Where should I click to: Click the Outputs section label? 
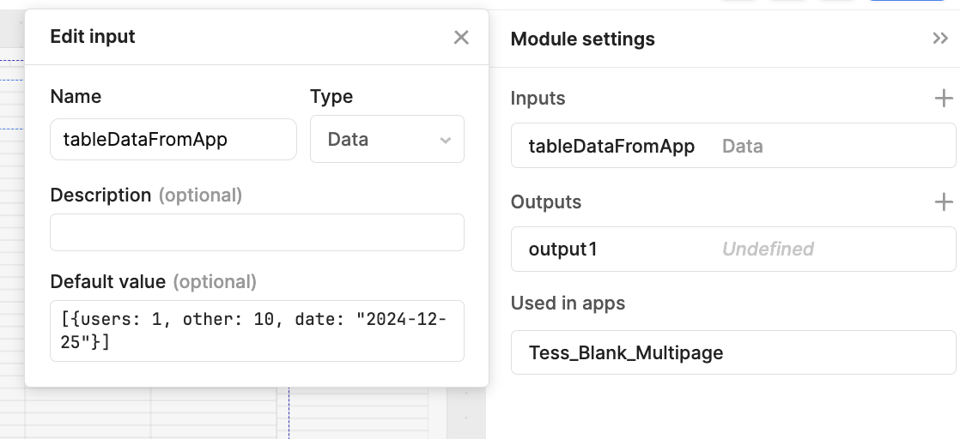coord(545,201)
